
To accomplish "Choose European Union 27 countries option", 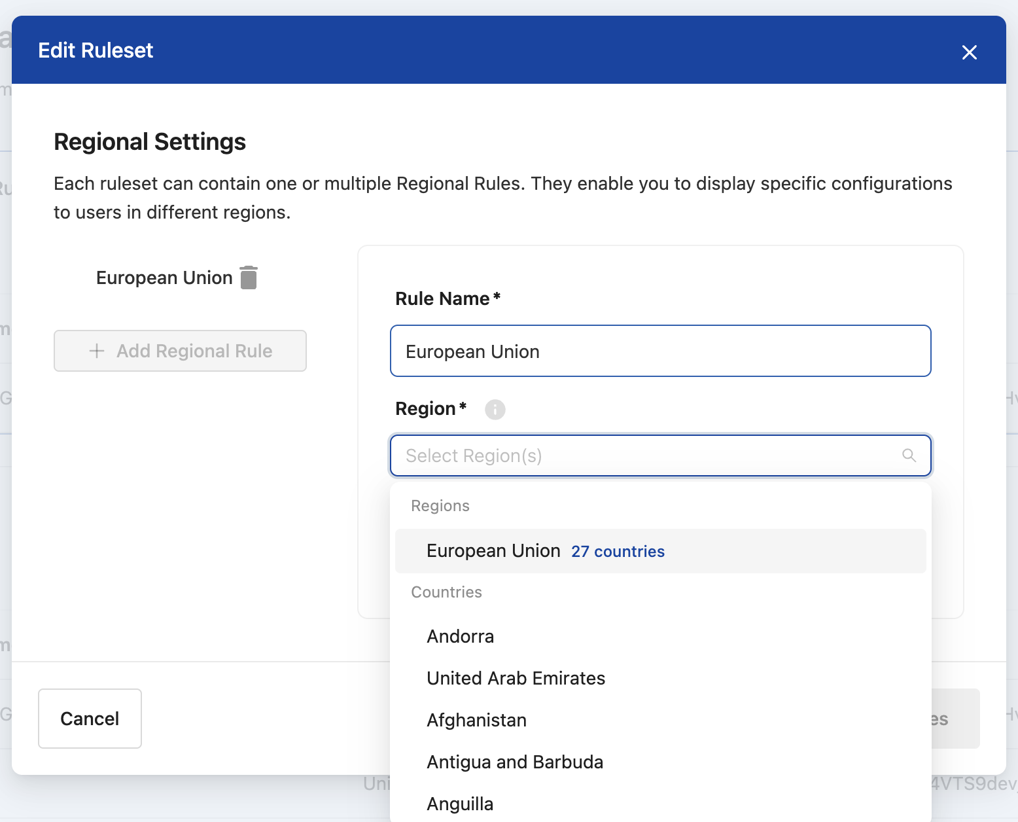I will pos(661,551).
